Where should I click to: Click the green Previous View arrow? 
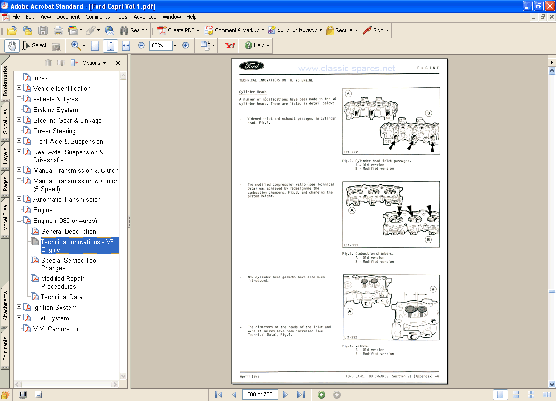(321, 394)
